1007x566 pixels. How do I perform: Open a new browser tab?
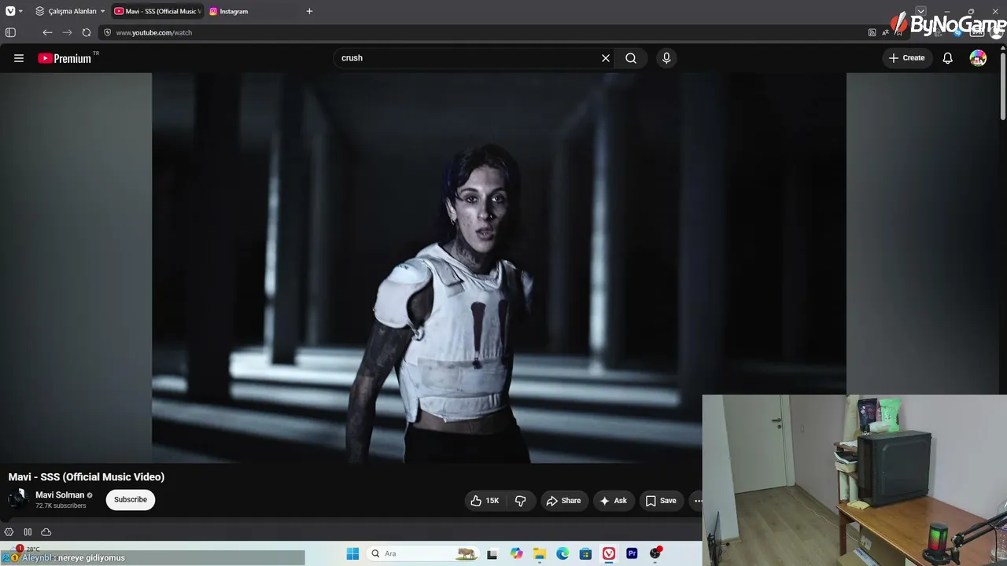pyautogui.click(x=309, y=11)
